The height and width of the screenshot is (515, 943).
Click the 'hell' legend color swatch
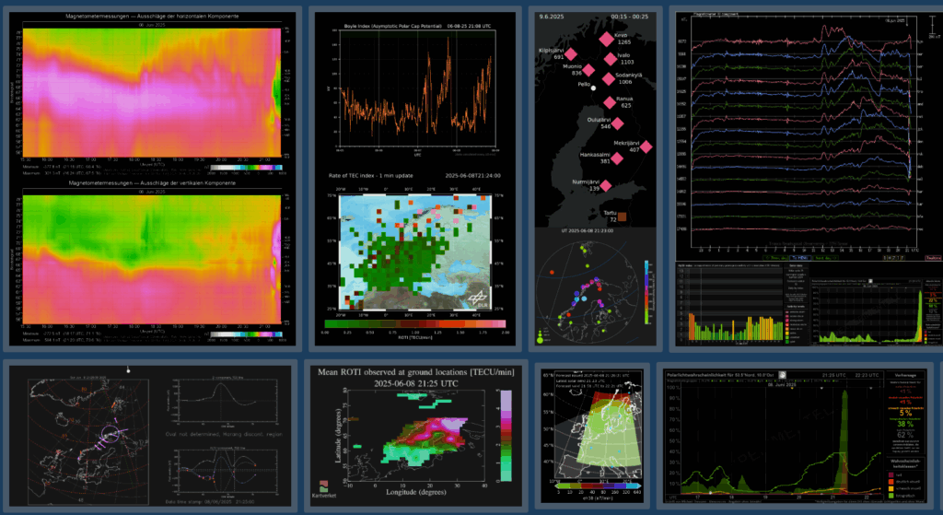[891, 474]
